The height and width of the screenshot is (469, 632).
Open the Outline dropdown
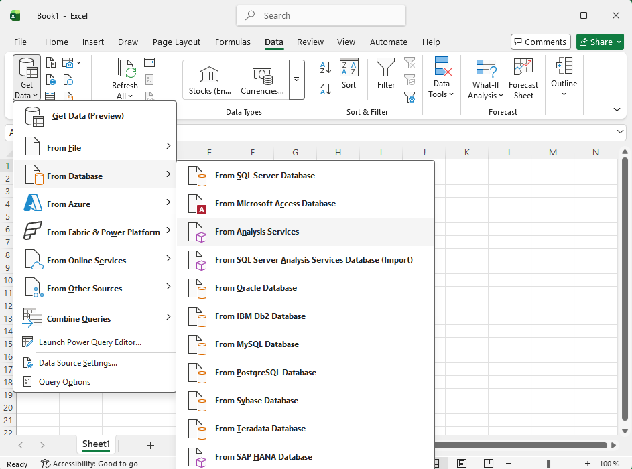[x=564, y=76]
